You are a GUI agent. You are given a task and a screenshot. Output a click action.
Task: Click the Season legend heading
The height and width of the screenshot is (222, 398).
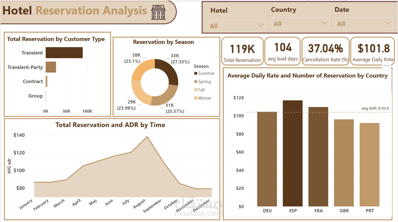pos(201,66)
